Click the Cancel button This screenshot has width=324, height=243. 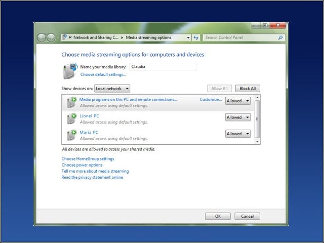248,216
